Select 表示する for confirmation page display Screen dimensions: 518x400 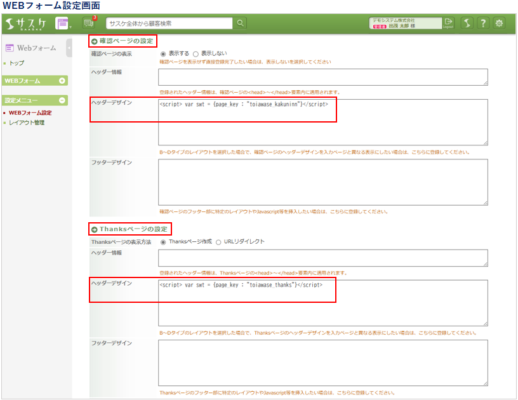(x=163, y=54)
